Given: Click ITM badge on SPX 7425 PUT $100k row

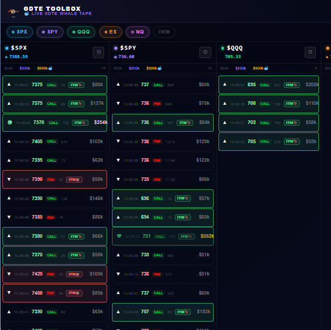Looking at the screenshot, I should pyautogui.click(x=74, y=274).
